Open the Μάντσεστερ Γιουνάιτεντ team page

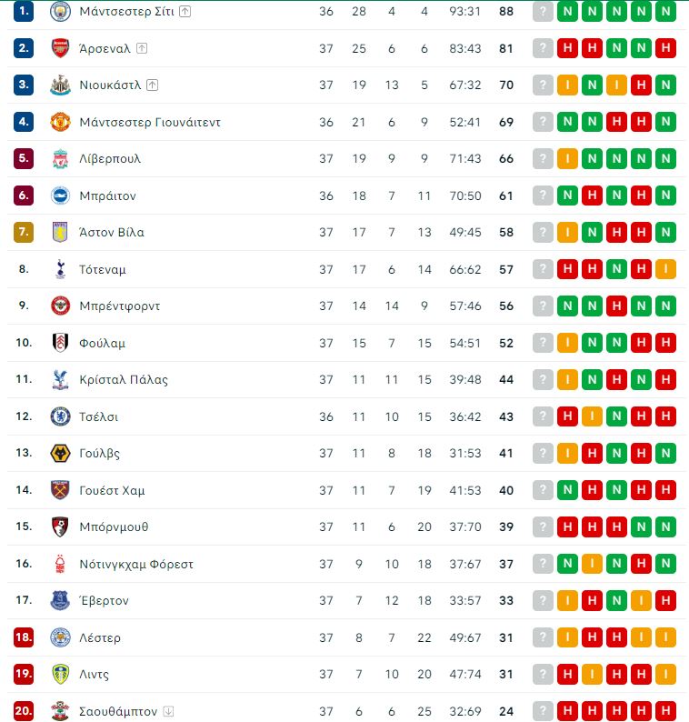coord(150,122)
